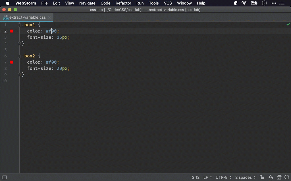Image resolution: width=291 pixels, height=181 pixels.
Task: Open the Navigate menu
Action: pos(87,3)
